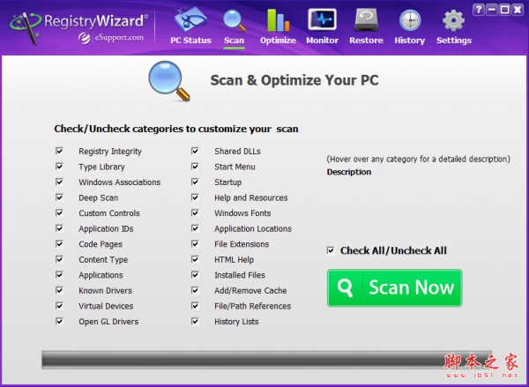Uncheck Applications checkbox
This screenshot has height=387, width=529.
(x=60, y=275)
